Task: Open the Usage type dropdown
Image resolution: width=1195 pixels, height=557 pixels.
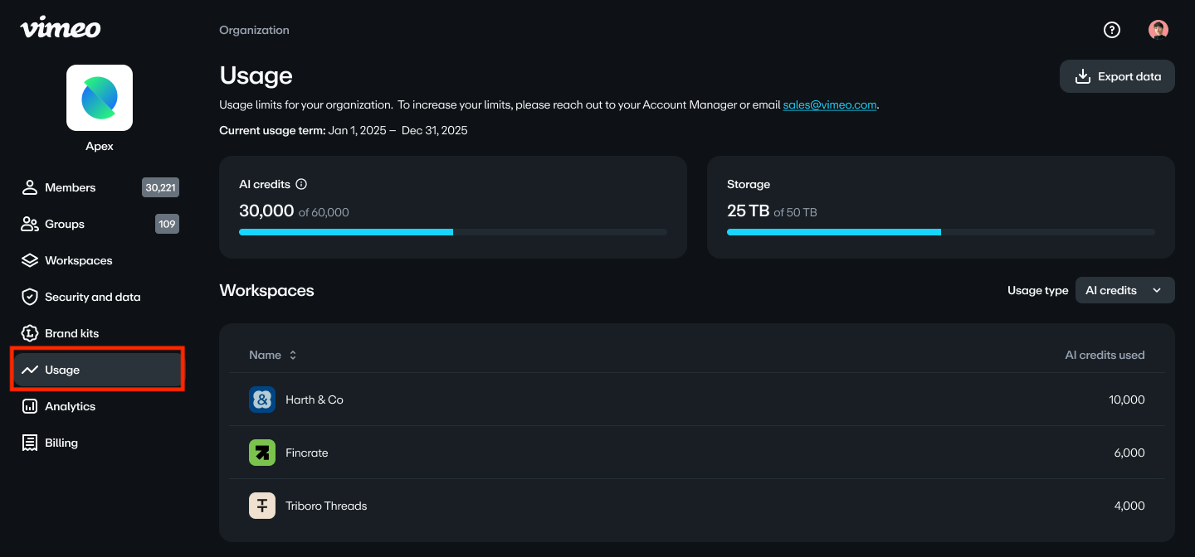Action: [x=1124, y=290]
